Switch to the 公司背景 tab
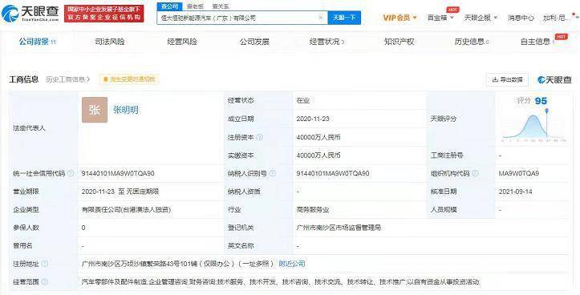Viewport: 580px width, 295px height. pyautogui.click(x=37, y=42)
